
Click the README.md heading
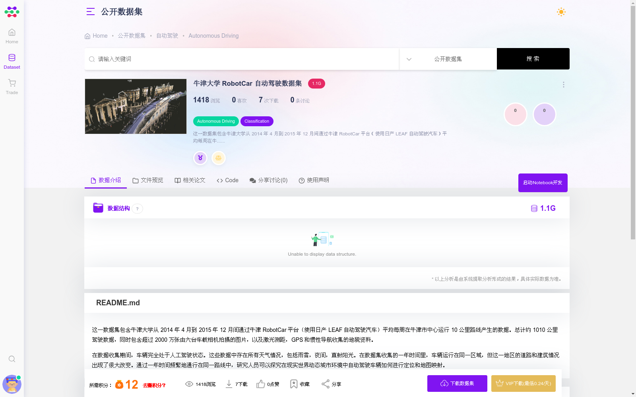pyautogui.click(x=118, y=303)
